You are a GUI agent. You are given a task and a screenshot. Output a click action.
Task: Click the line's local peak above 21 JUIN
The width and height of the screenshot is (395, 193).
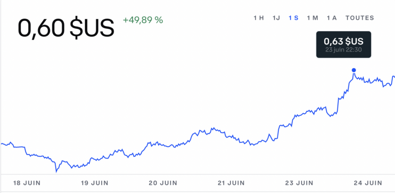(213, 128)
